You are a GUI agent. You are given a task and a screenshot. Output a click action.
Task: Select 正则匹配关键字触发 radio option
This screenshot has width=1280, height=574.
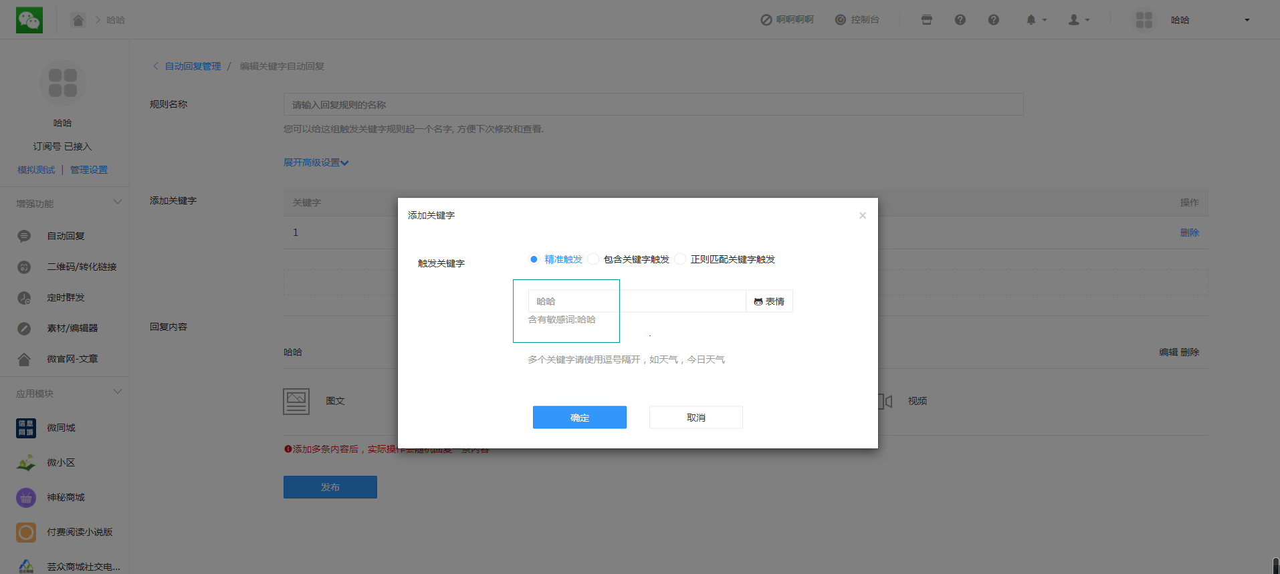[680, 259]
